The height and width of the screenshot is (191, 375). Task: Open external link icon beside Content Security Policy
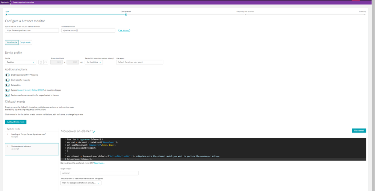[44, 90]
